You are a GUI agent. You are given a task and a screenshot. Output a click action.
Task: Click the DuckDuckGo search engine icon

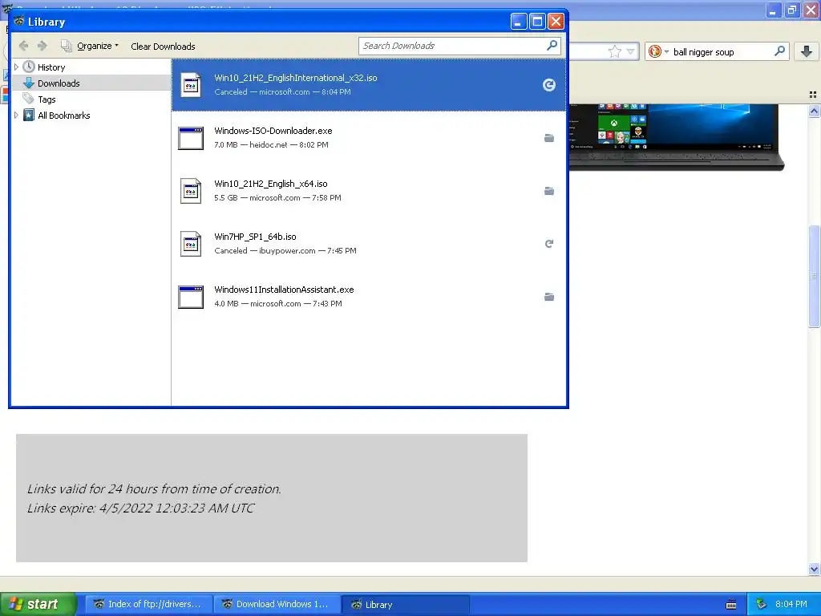(x=654, y=51)
